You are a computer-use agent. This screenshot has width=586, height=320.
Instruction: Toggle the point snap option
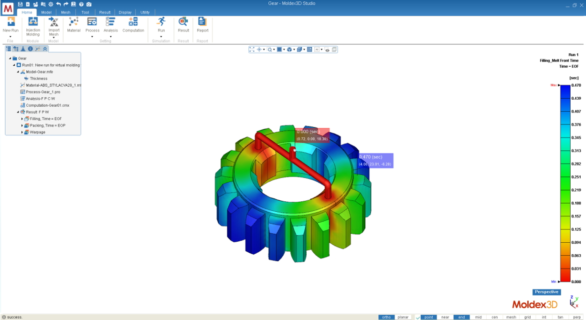pos(429,317)
